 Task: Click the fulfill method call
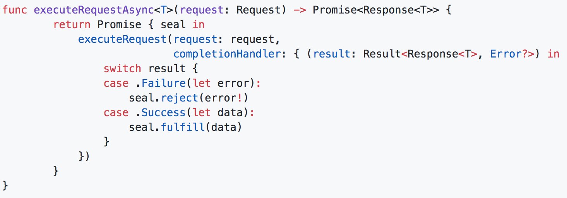[x=183, y=127]
